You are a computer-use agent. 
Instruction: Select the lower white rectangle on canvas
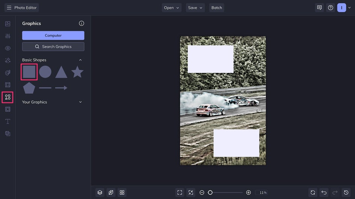[x=237, y=143]
